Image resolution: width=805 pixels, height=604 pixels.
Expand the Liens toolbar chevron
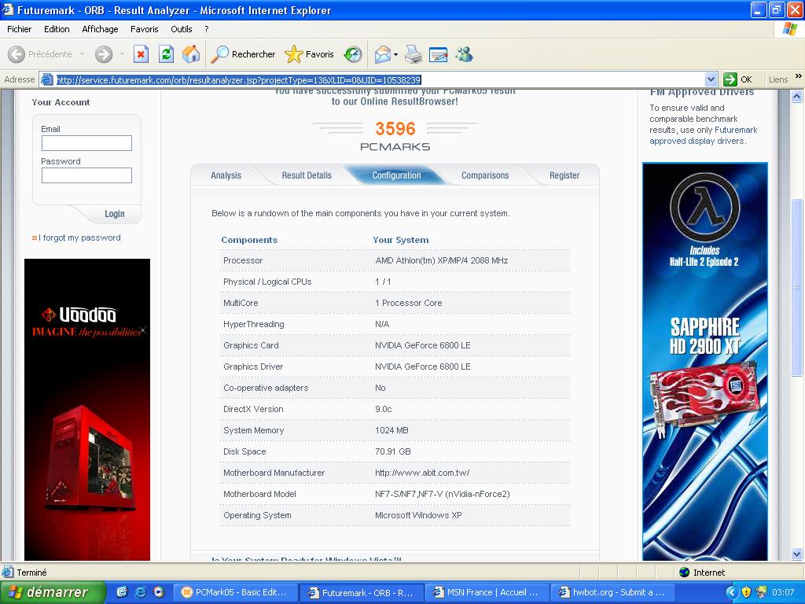[x=799, y=76]
